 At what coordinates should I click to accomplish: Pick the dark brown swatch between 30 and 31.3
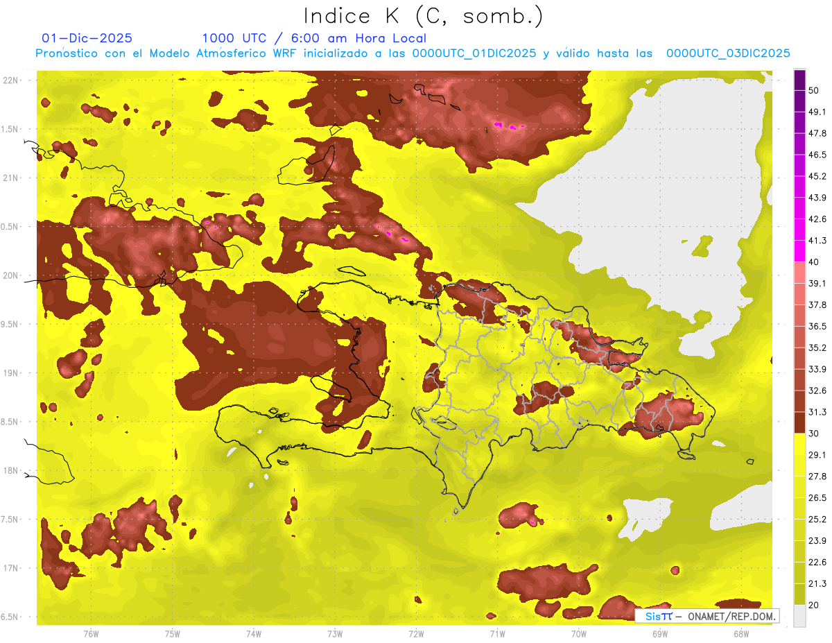(799, 422)
